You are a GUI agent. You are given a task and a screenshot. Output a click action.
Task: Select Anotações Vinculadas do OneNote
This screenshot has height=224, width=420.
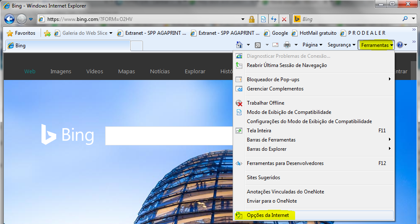314,192
